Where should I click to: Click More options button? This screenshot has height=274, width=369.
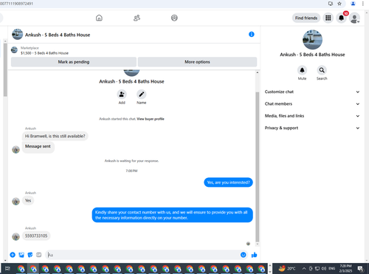197,62
